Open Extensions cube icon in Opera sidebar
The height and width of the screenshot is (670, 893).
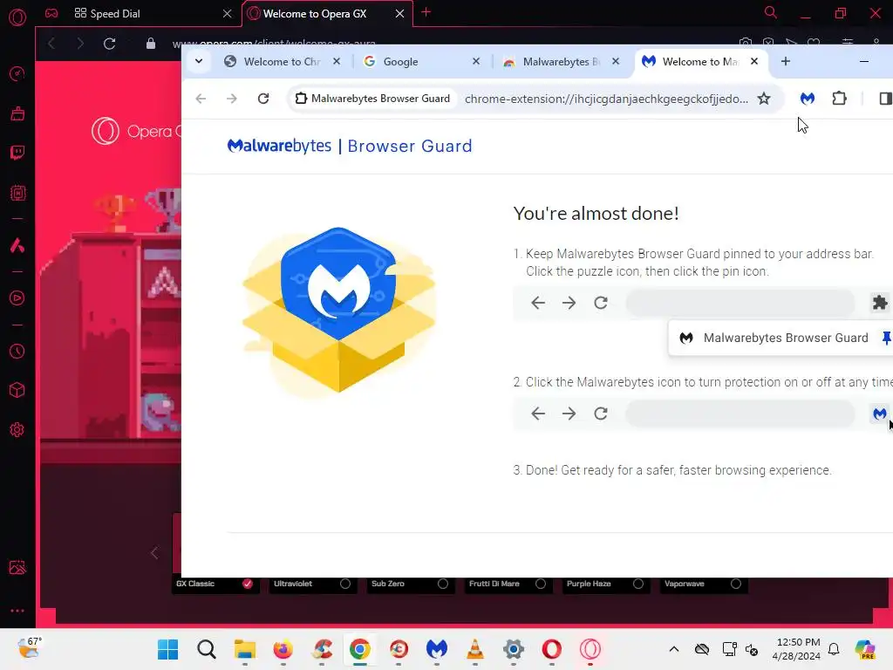(17, 390)
